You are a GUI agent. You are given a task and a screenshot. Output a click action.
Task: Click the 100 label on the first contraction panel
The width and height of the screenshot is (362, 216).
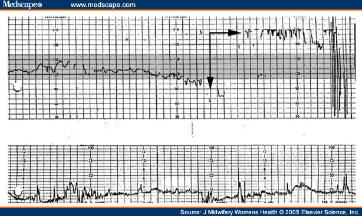pos(91,148)
